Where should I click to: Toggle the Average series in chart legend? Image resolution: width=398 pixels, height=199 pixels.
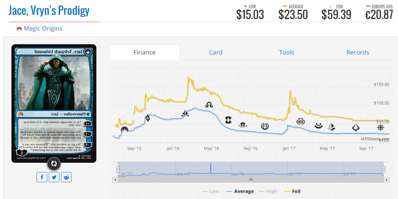click(240, 191)
